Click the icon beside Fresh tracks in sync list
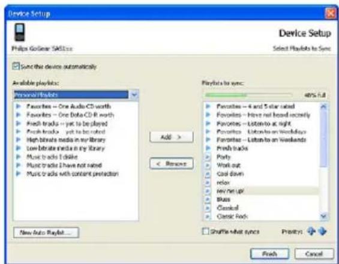This screenshot has width=339, height=264. click(208, 148)
